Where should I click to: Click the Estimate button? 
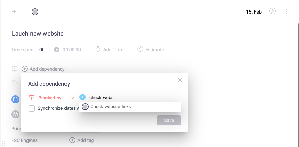coord(151,50)
